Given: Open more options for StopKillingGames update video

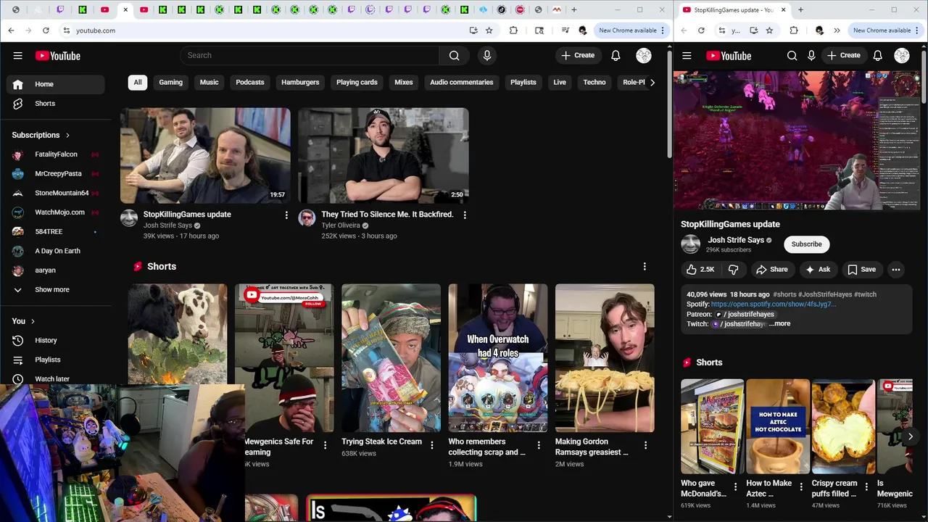Looking at the screenshot, I should 286,215.
